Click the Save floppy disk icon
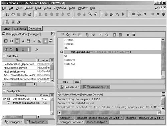Image resolution: width=167 pixels, height=126 pixels. click(19, 14)
